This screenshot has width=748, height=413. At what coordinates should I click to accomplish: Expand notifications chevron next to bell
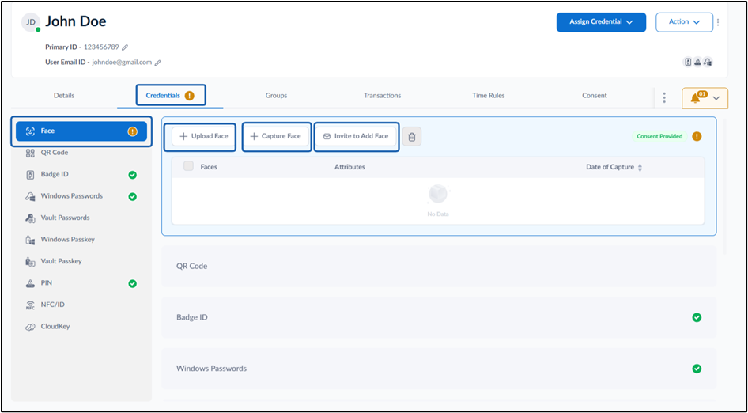pos(716,98)
